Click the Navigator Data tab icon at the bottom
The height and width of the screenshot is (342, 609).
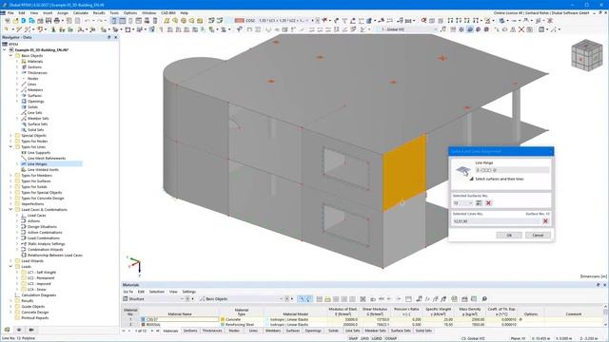point(7,330)
